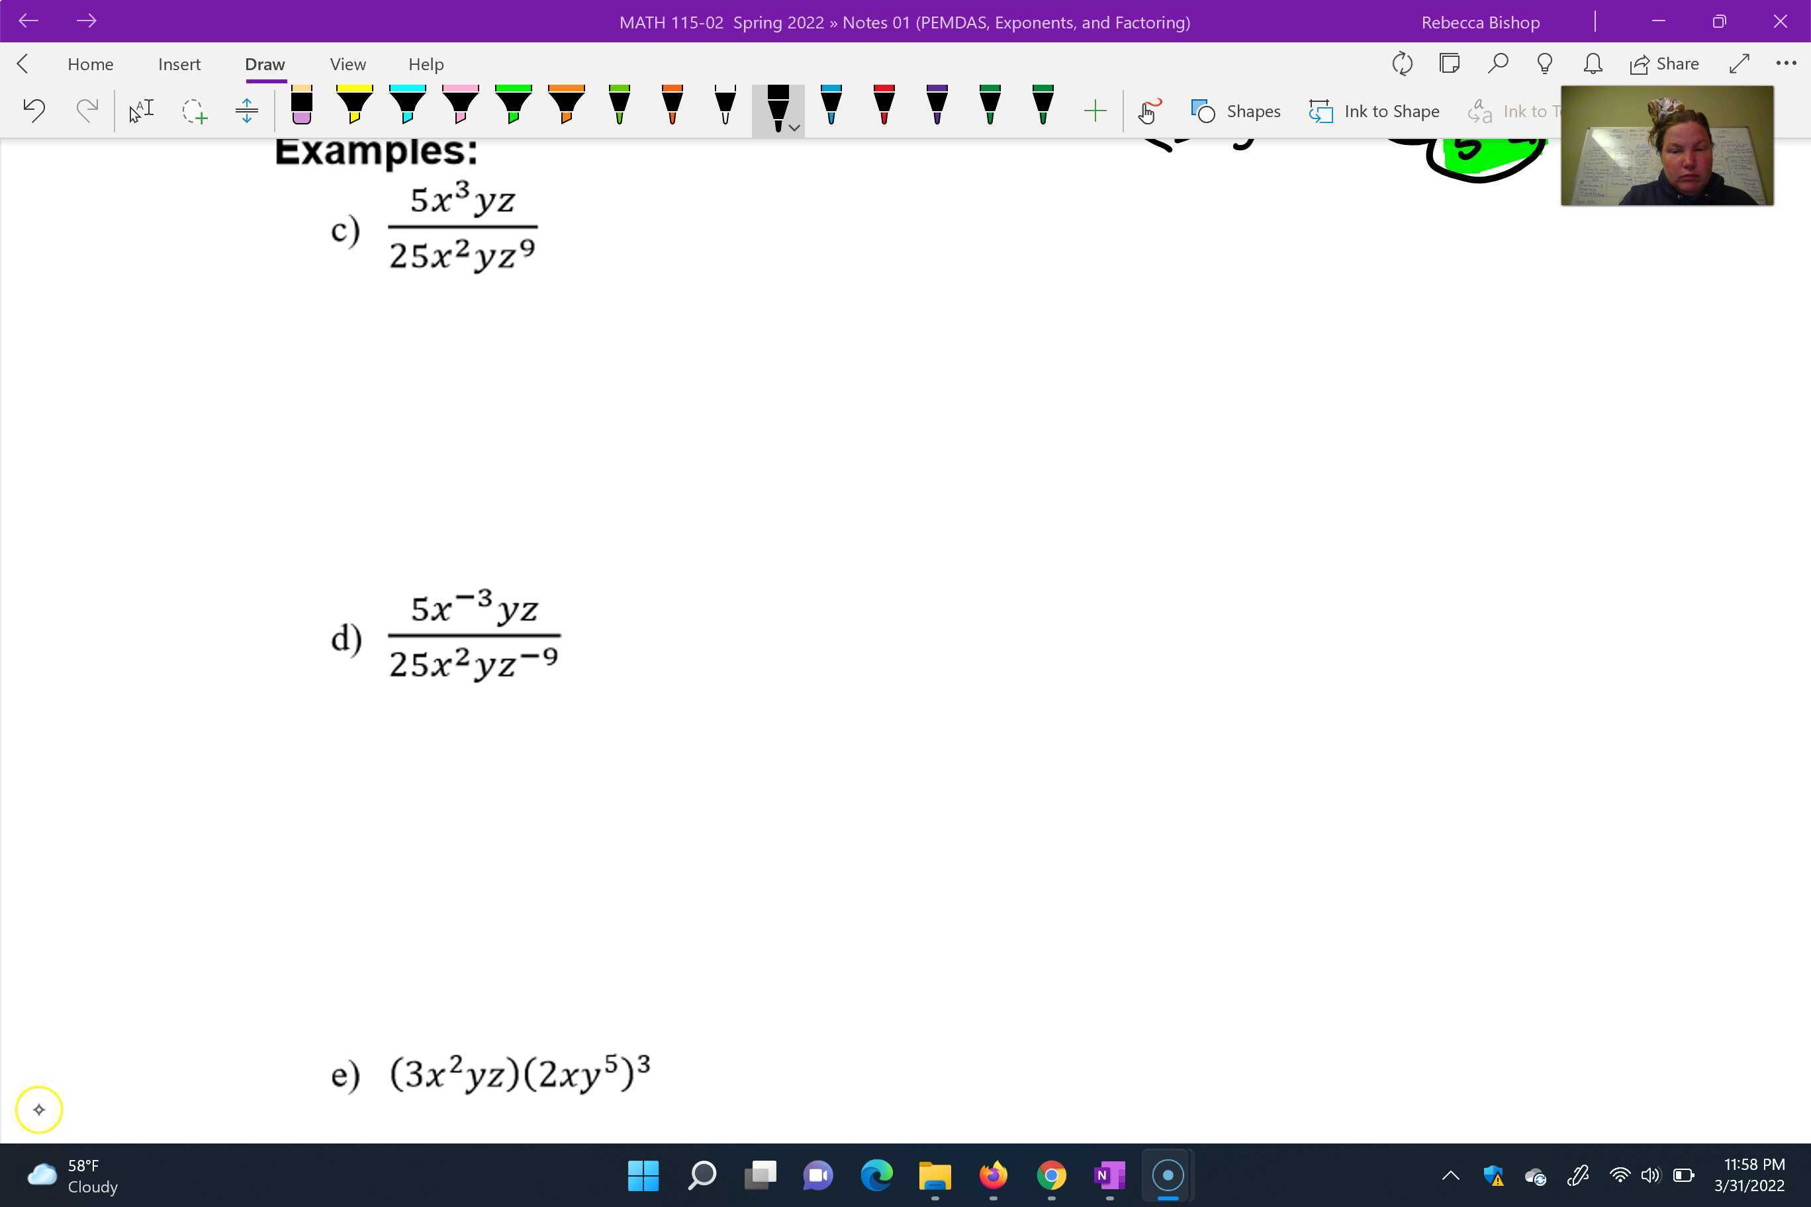The width and height of the screenshot is (1811, 1207).
Task: Open the Insert menu
Action: (x=179, y=64)
